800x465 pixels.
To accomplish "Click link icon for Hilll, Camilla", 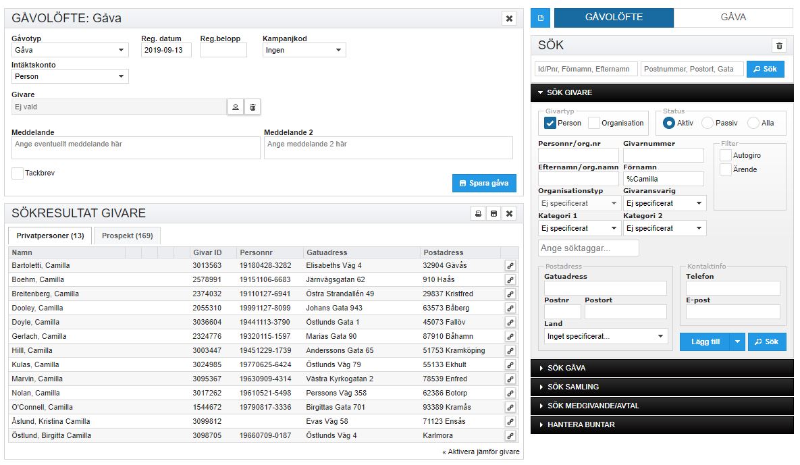I will [x=510, y=351].
